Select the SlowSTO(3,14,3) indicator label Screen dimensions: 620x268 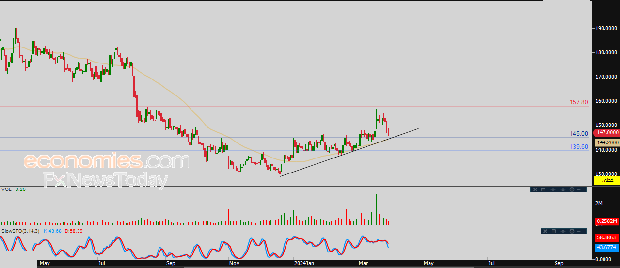coord(20,231)
